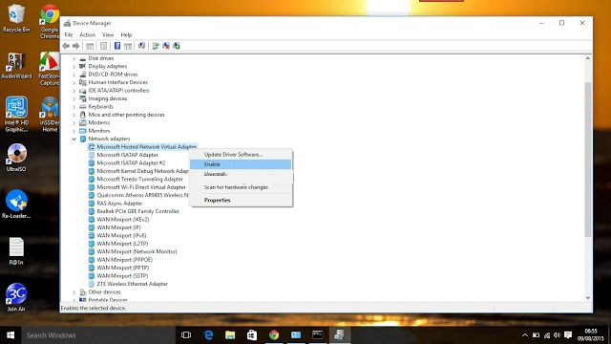Expand the DVD/CD-ROM drives node
Screen dimensions: 611x344
click(x=74, y=75)
